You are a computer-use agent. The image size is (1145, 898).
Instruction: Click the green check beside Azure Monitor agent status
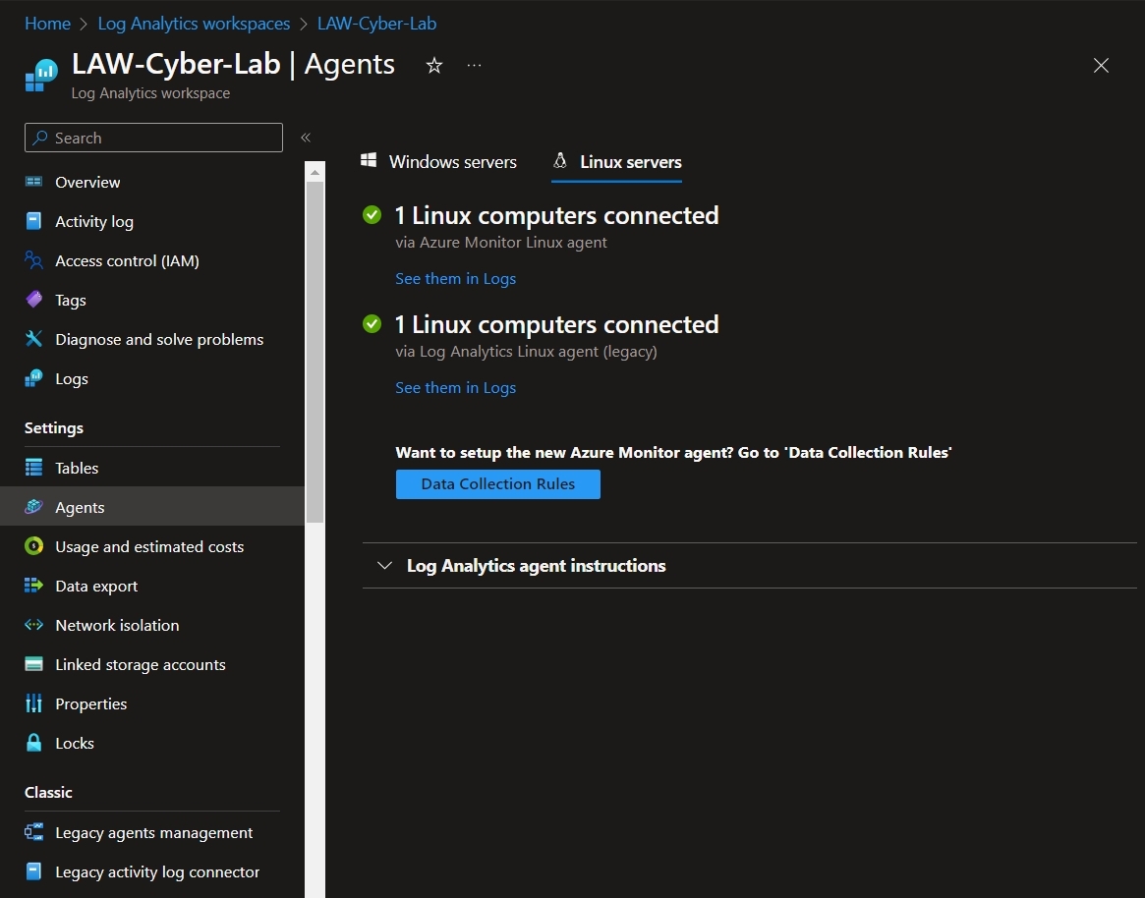pyautogui.click(x=372, y=214)
